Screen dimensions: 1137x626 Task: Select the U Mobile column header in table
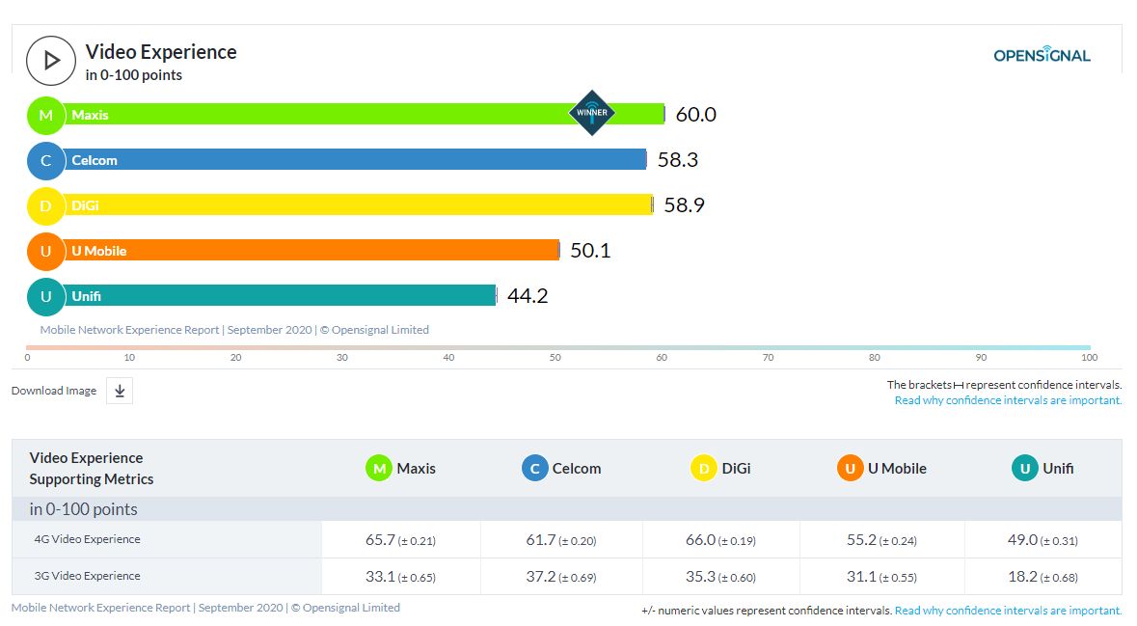(882, 469)
